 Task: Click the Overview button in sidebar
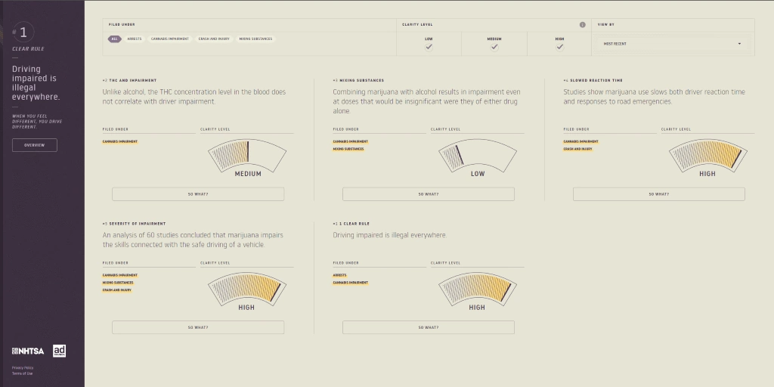[35, 144]
